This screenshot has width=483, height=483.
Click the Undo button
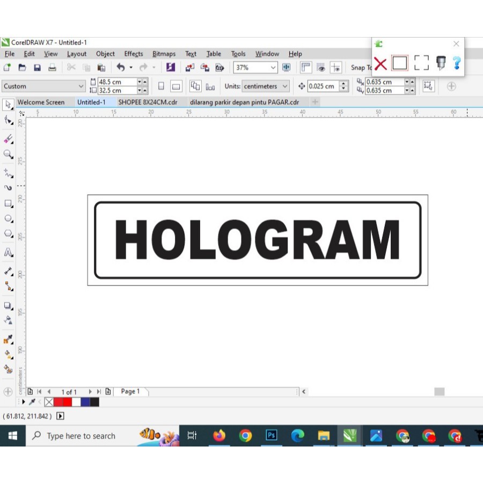click(119, 68)
